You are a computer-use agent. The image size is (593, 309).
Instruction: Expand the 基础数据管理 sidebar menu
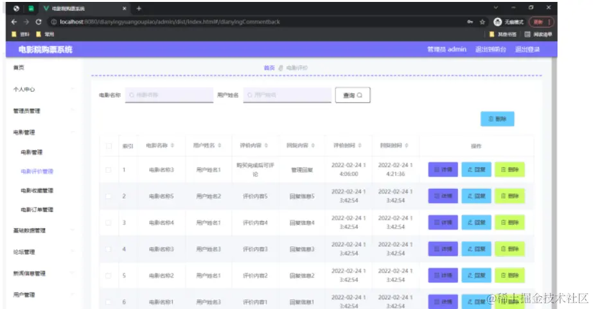click(x=44, y=231)
